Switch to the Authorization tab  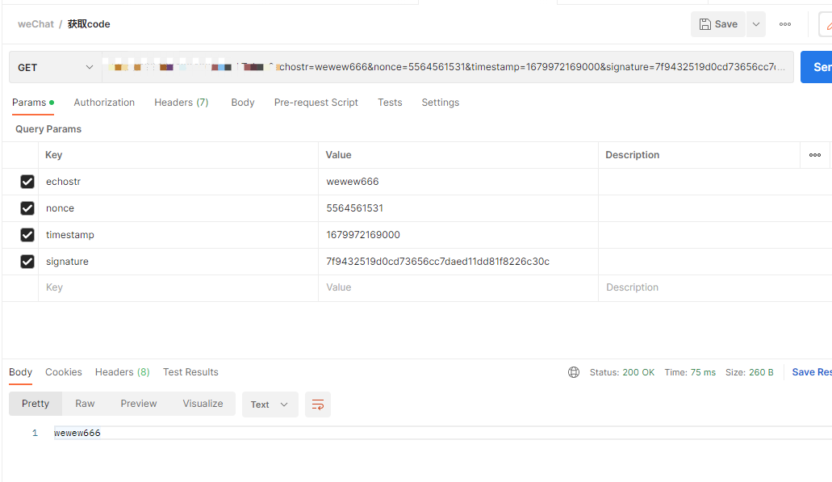click(x=104, y=103)
